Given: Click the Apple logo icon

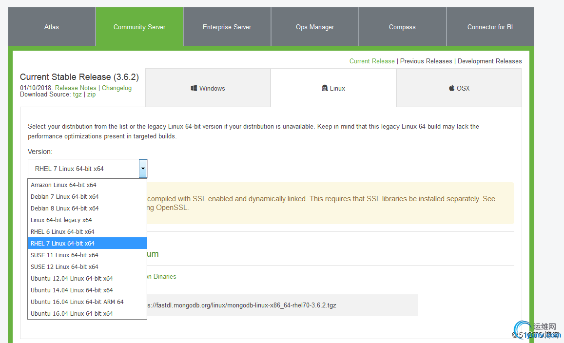Looking at the screenshot, I should [451, 88].
